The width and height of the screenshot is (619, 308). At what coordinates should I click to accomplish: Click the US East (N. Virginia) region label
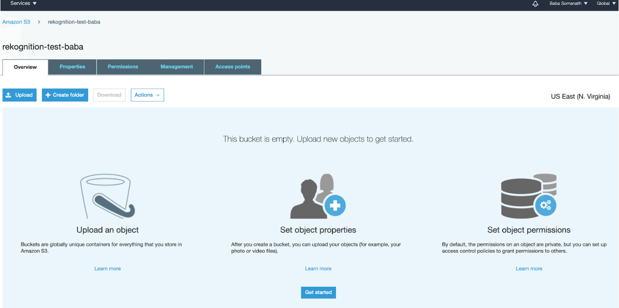click(x=580, y=96)
